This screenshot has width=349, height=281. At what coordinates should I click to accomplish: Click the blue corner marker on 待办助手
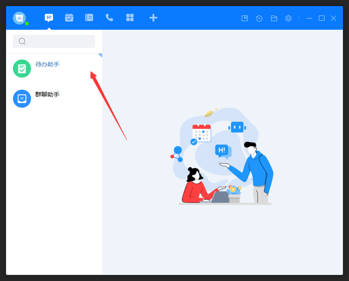tap(100, 55)
